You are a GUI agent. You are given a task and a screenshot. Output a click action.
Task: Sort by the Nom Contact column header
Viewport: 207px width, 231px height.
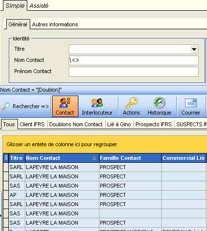click(x=62, y=158)
